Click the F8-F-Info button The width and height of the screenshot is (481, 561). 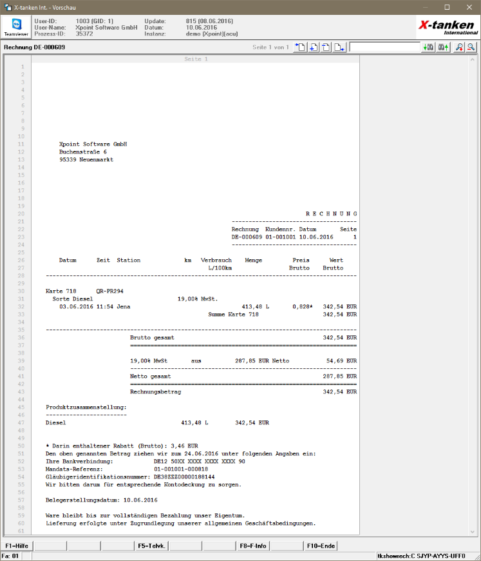(x=253, y=546)
